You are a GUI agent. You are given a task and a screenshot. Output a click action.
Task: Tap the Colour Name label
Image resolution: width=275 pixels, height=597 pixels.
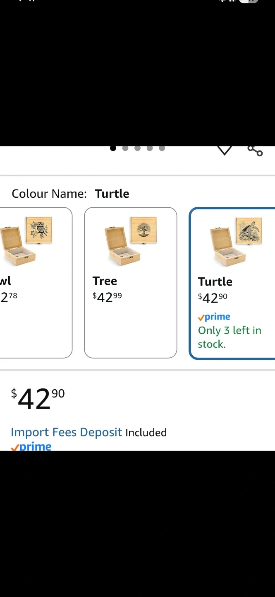49,194
